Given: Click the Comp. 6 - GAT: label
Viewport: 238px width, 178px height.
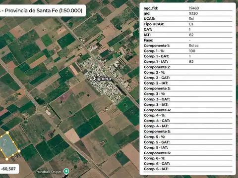Looking at the screenshot, I should pos(157,164).
